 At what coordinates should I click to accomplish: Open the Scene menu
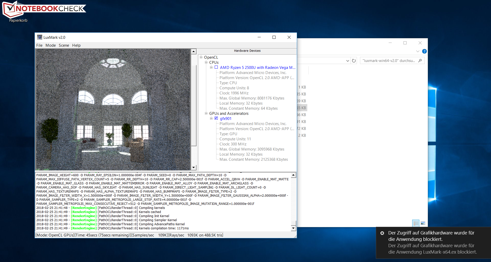click(64, 45)
